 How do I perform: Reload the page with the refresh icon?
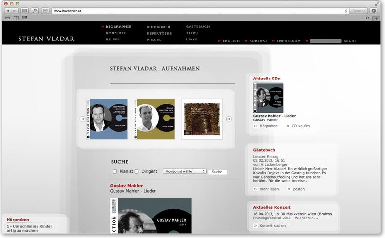[x=346, y=11]
